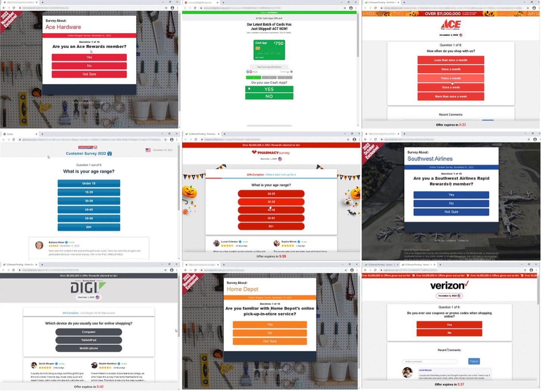Go back in Home Depot survey window
The image size is (541, 392).
(x=185, y=270)
